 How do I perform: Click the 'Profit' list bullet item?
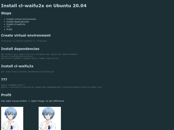click(x=9, y=30)
